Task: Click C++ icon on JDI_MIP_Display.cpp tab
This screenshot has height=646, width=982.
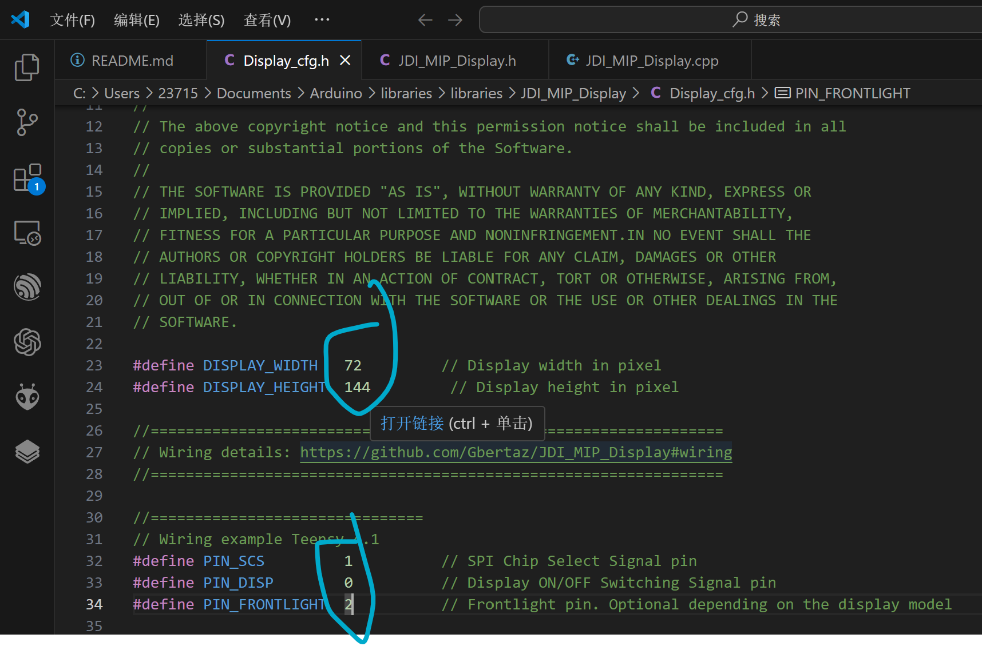Action: (572, 60)
